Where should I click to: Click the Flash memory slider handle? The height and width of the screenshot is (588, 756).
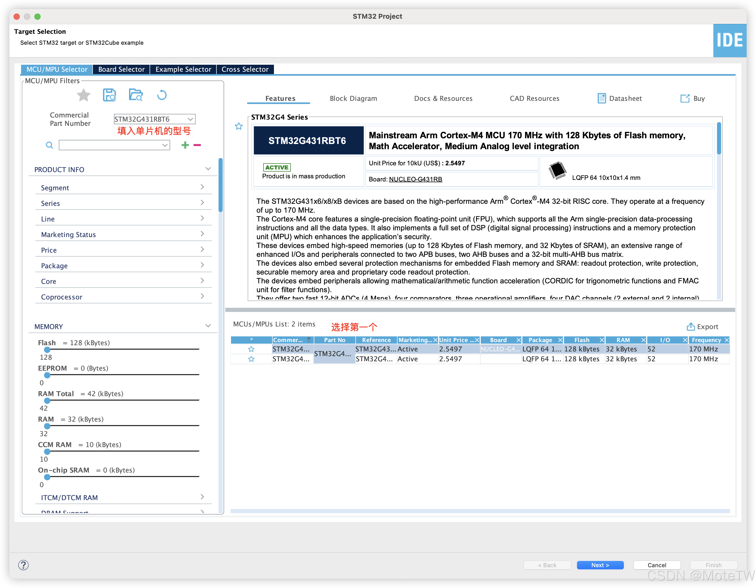coord(47,350)
